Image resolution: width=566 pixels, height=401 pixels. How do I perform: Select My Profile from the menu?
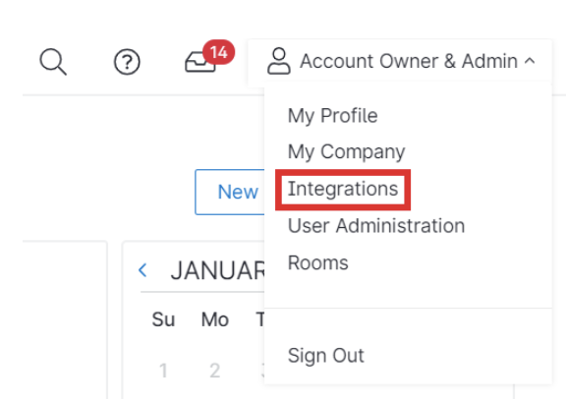click(332, 116)
